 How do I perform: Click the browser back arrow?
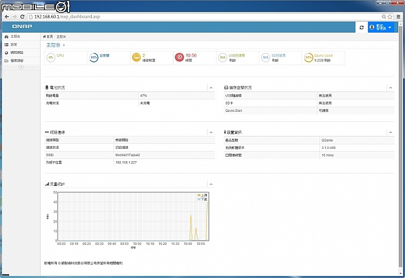7,17
